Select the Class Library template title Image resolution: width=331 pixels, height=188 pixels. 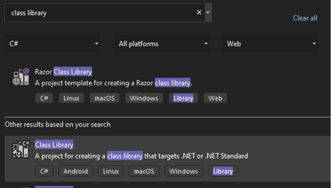pyautogui.click(x=54, y=145)
